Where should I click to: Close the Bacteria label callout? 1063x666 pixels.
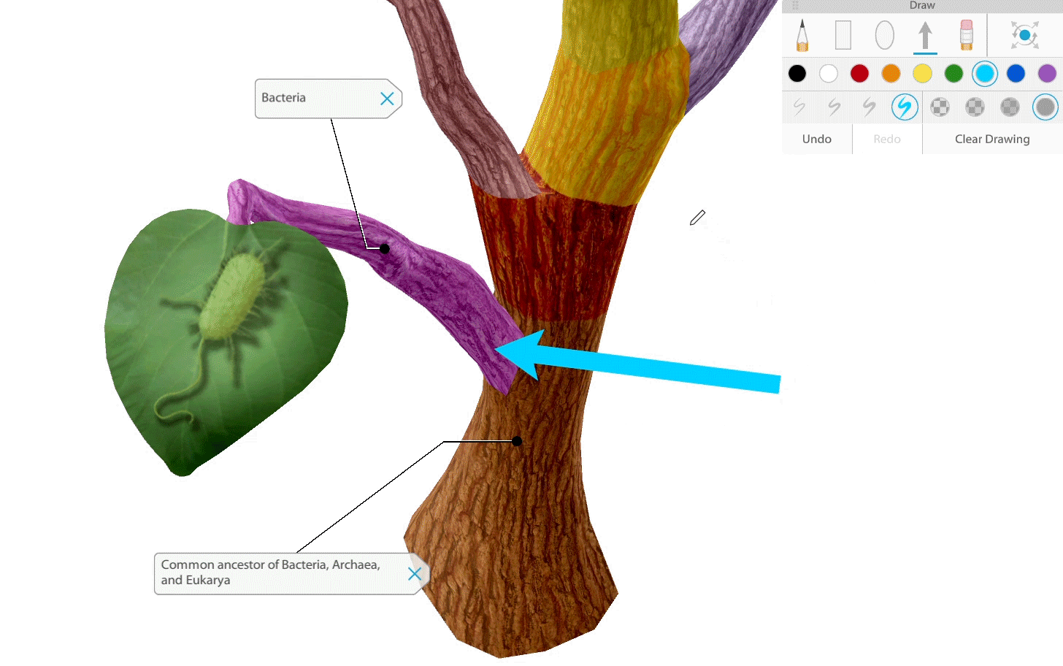click(x=388, y=99)
